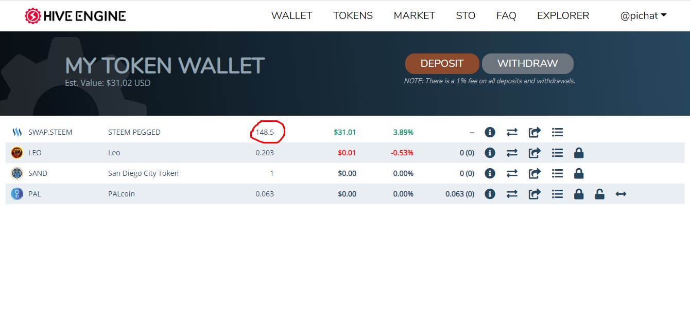Select the STEEM PEGGED name

coord(134,132)
